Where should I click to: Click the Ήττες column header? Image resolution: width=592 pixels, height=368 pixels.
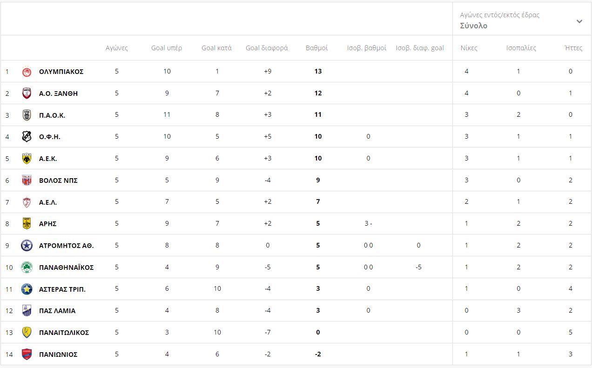pyautogui.click(x=573, y=48)
